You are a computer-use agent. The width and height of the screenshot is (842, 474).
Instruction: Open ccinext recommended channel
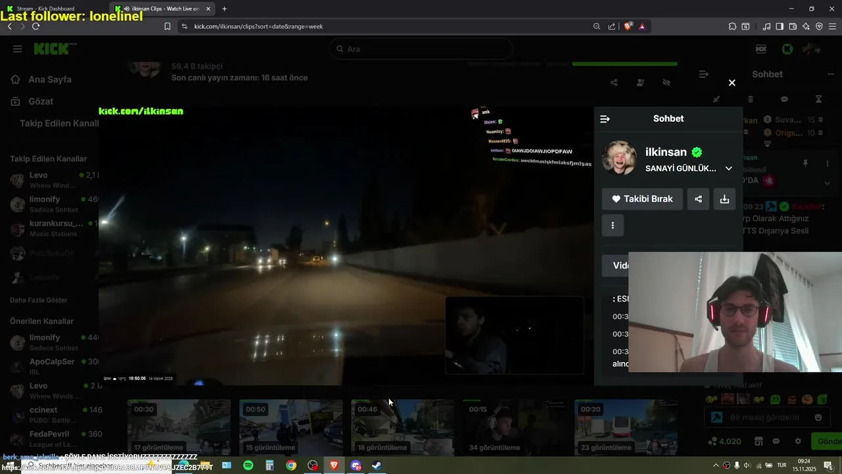(x=53, y=415)
